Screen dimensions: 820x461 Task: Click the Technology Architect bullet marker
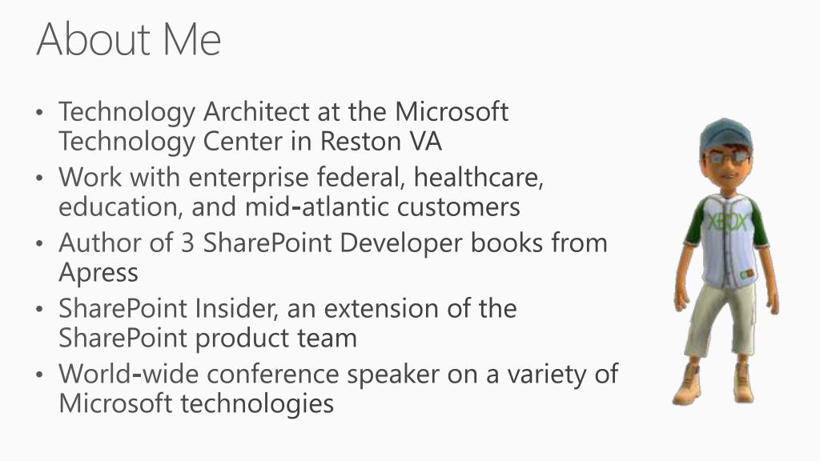40,112
